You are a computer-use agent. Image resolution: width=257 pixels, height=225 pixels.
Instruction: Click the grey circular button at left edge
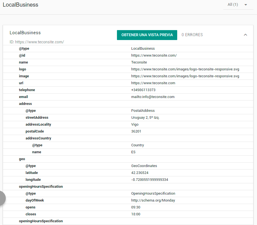[x=2, y=198]
